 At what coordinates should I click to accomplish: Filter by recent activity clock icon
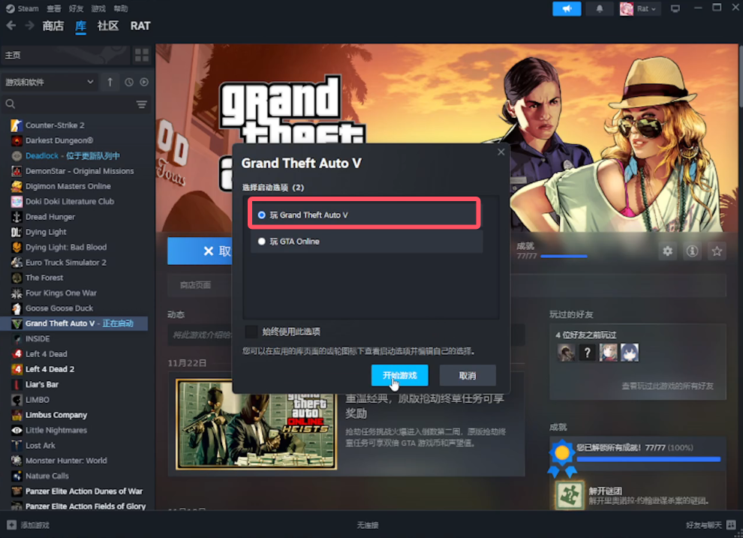click(129, 83)
